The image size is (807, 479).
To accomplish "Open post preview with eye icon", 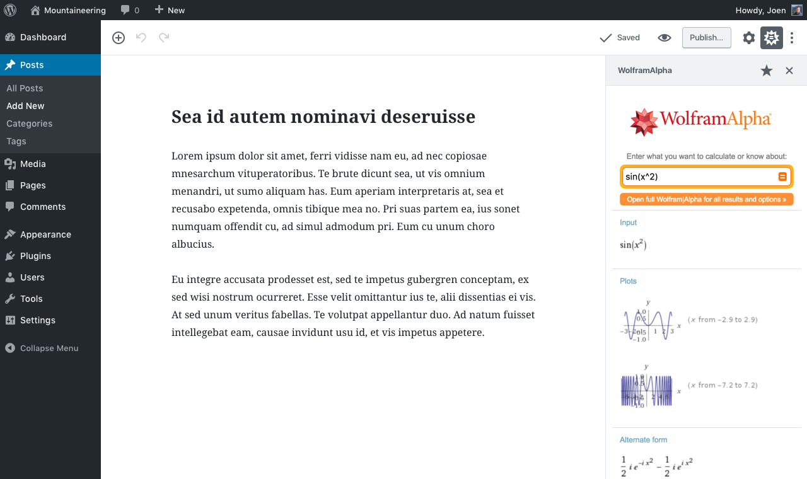I will [x=664, y=38].
